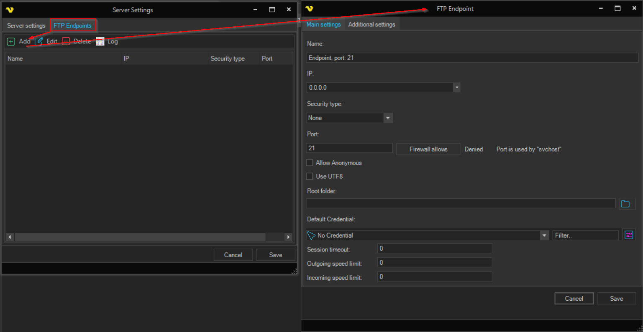
Task: Open credential manager icon beside Filter
Action: tap(629, 235)
